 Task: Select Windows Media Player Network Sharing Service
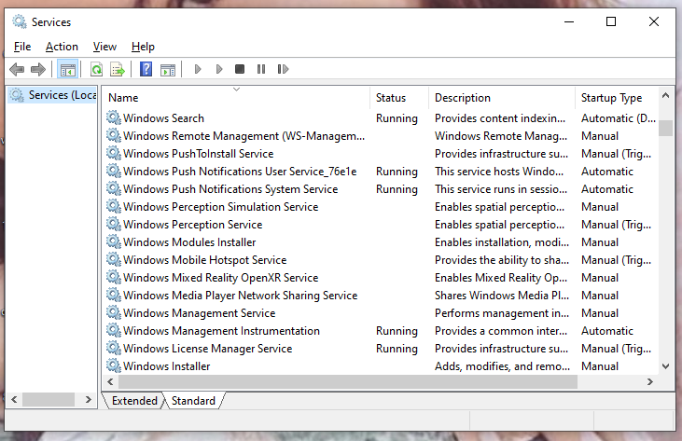240,296
